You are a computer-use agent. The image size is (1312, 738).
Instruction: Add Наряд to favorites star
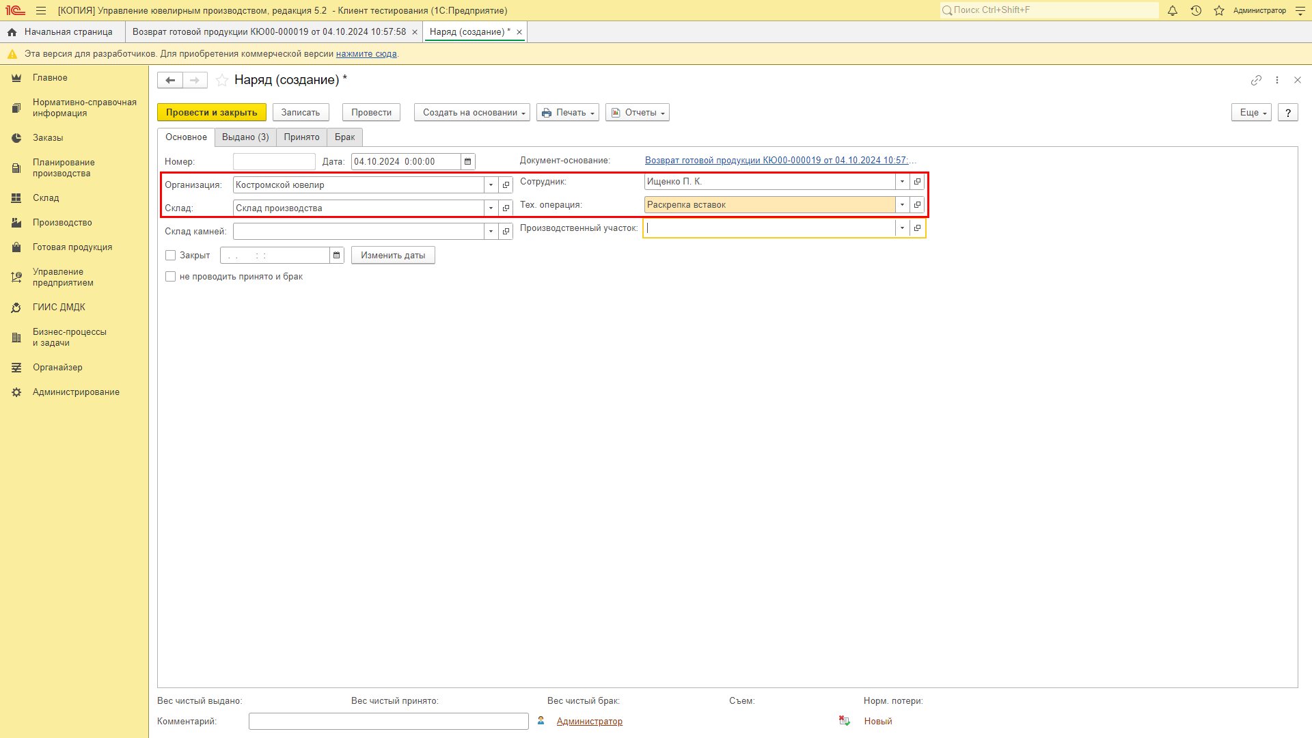click(x=222, y=81)
